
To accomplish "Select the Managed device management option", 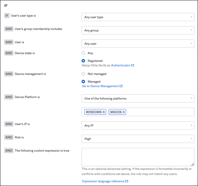I will 84,82.
